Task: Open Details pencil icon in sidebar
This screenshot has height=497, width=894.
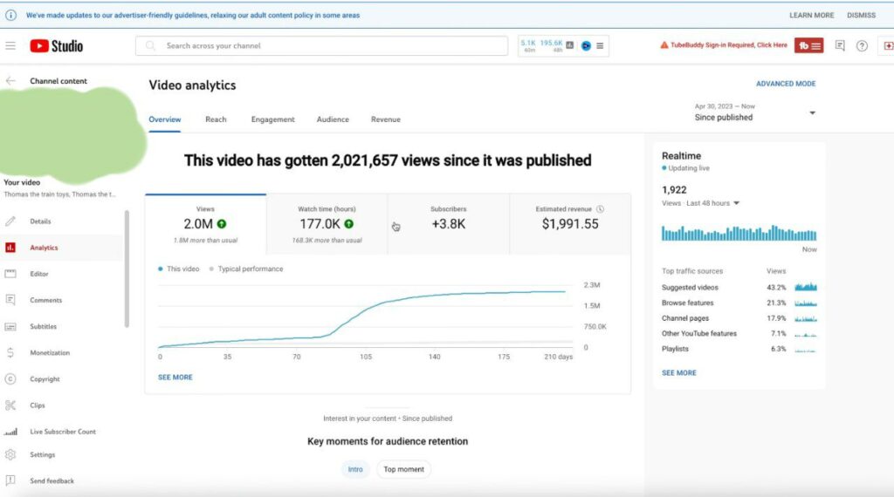Action: coord(10,221)
